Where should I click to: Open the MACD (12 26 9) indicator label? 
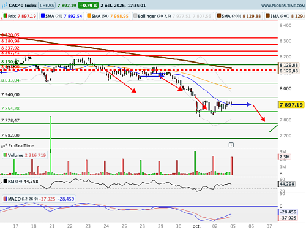tap(23, 199)
